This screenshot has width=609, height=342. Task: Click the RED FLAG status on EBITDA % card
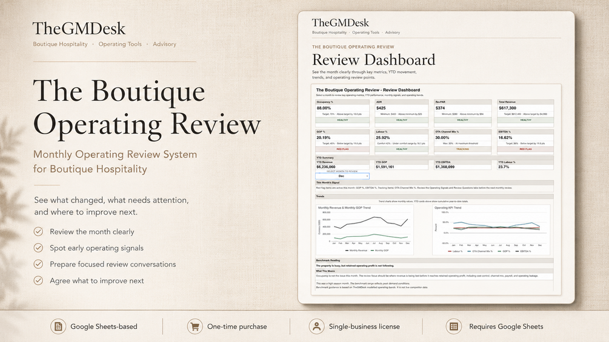coord(525,149)
